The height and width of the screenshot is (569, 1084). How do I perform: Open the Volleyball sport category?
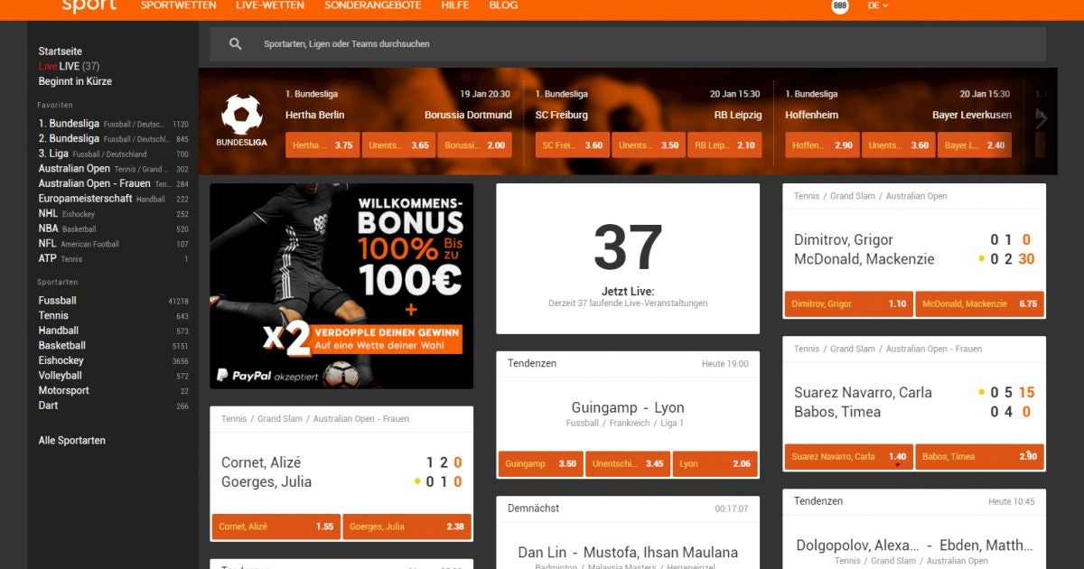[113, 376]
